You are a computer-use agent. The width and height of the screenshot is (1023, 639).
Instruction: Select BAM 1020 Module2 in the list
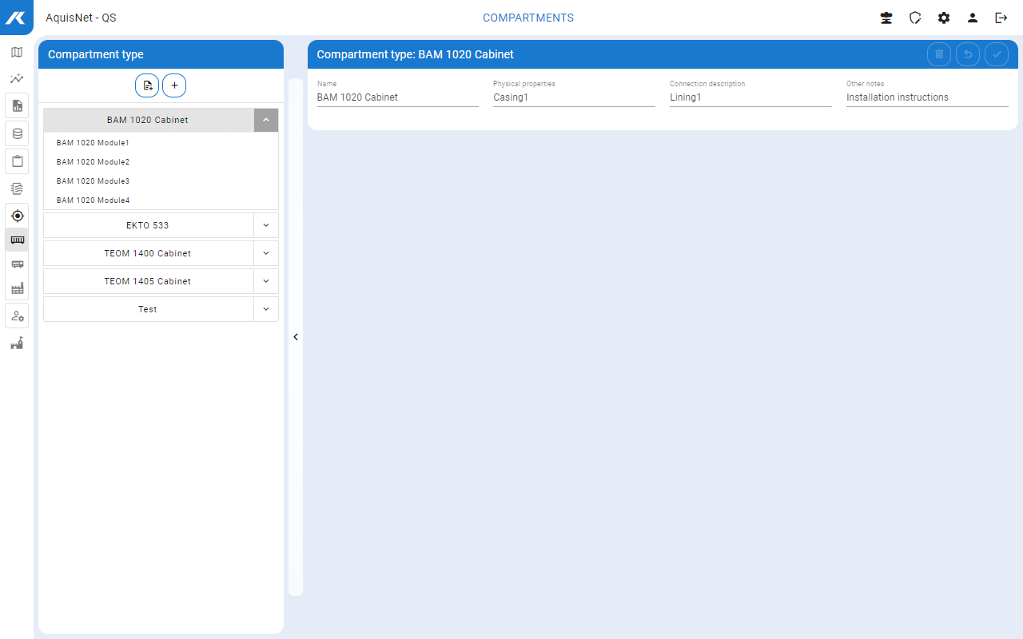[x=93, y=162]
